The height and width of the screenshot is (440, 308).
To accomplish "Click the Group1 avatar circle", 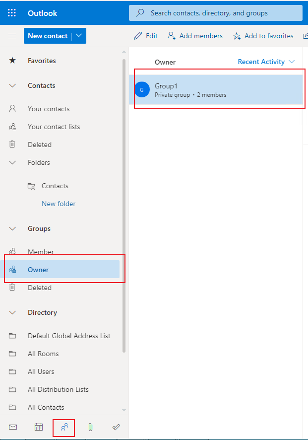I will tap(142, 90).
